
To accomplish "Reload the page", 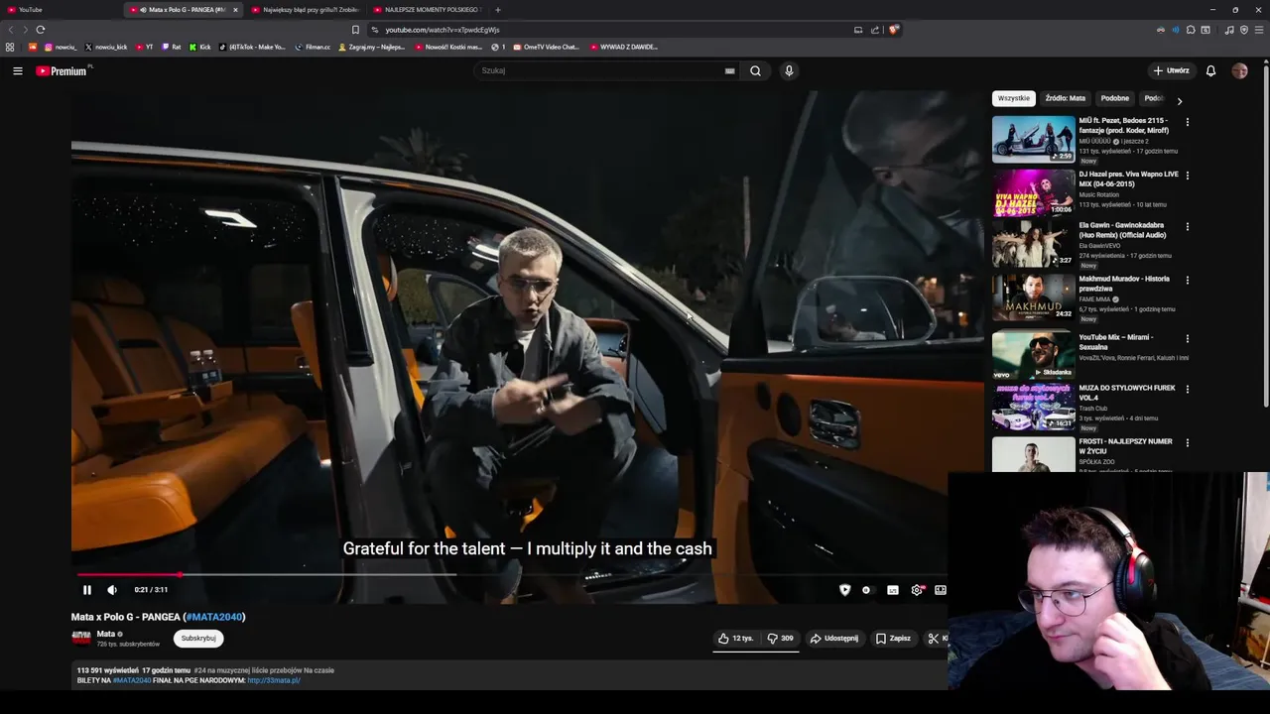I will 41,30.
